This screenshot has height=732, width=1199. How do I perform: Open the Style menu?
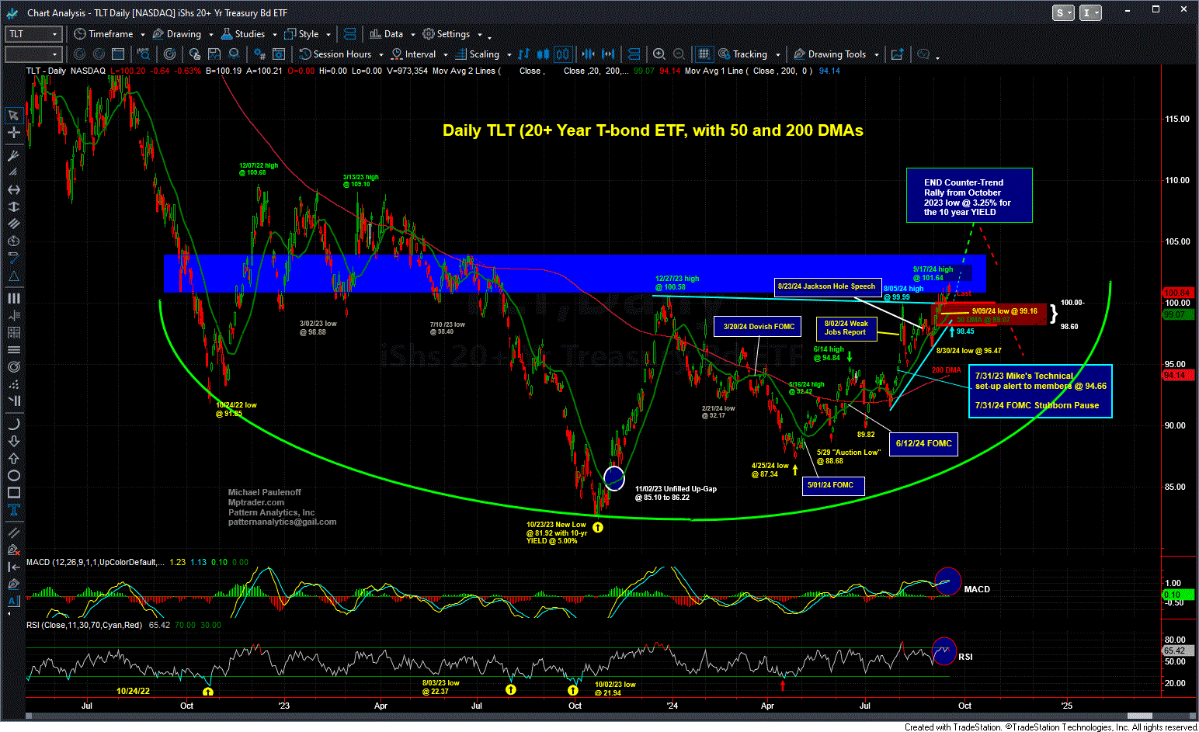pyautogui.click(x=308, y=34)
